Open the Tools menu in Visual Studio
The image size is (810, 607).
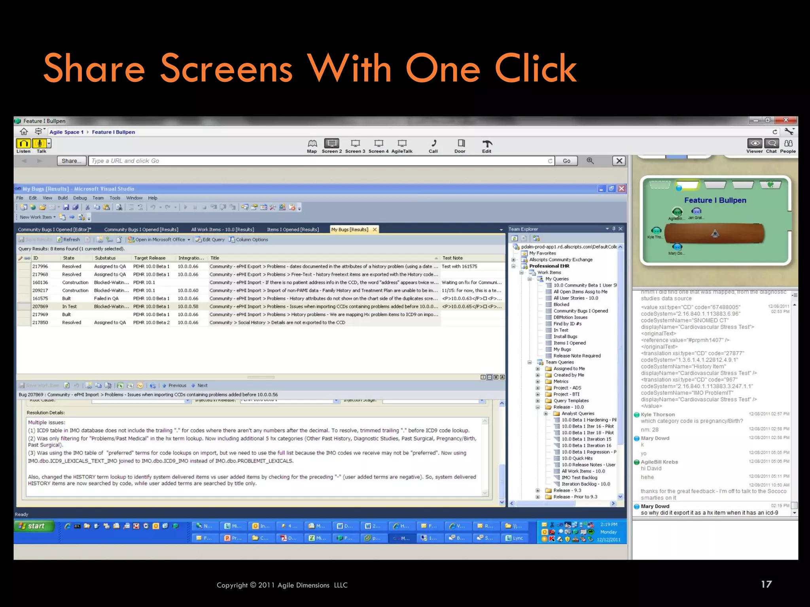click(x=115, y=198)
